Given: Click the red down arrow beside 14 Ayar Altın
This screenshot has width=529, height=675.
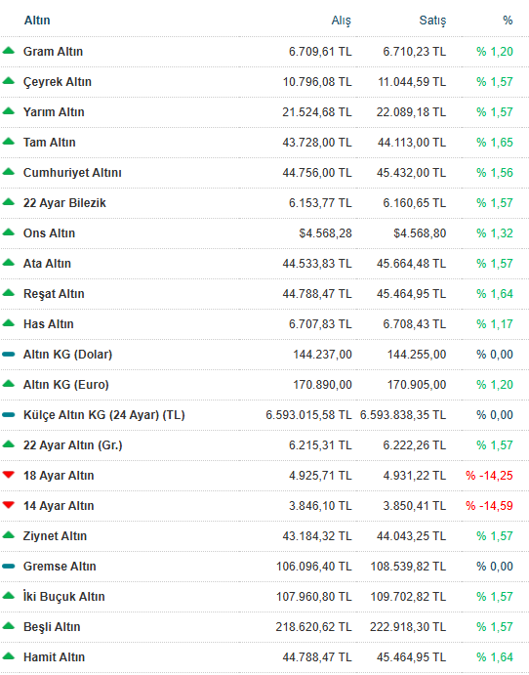Looking at the screenshot, I should [8, 505].
